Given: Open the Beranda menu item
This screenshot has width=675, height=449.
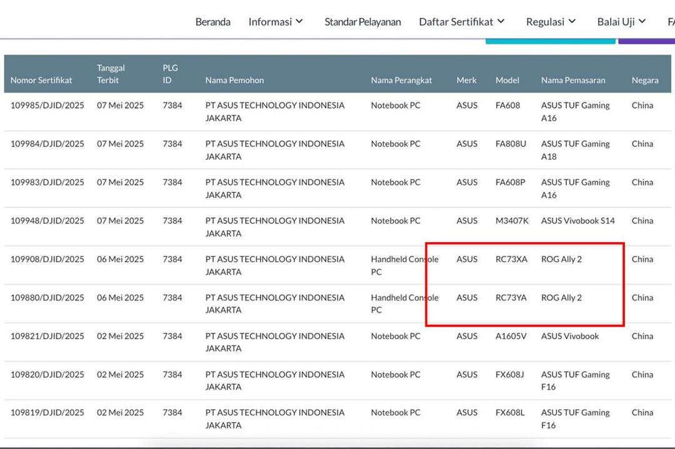Looking at the screenshot, I should click(212, 21).
